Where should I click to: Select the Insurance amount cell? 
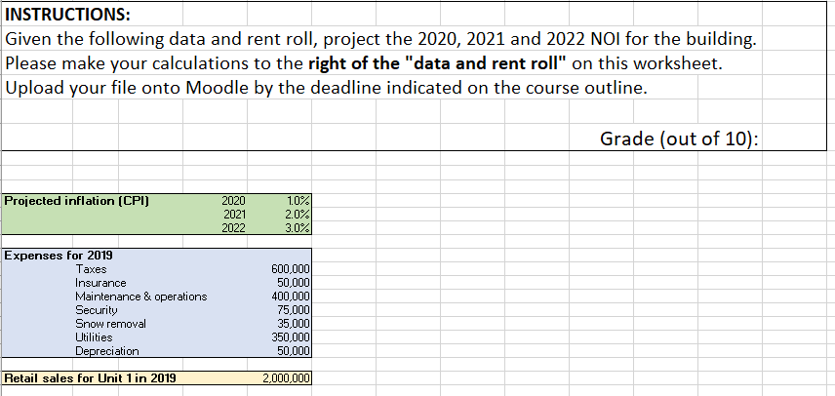click(294, 283)
